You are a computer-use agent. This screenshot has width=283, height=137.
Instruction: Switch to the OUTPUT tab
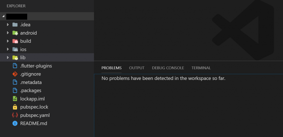tap(137, 68)
